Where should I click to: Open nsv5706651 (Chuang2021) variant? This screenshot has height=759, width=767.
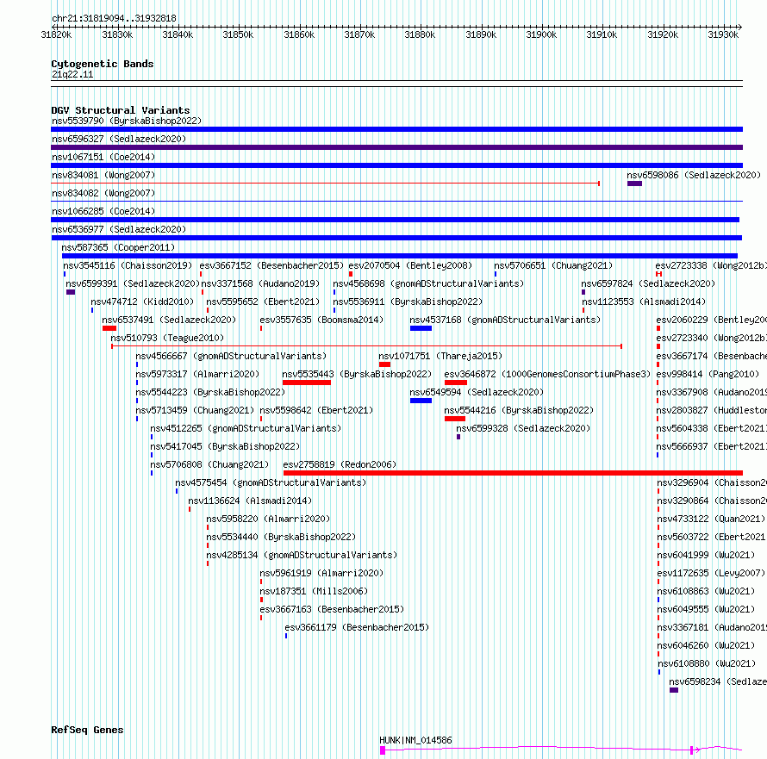point(553,265)
